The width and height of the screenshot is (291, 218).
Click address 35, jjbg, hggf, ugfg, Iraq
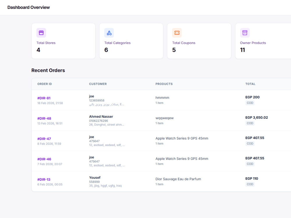coord(105,185)
